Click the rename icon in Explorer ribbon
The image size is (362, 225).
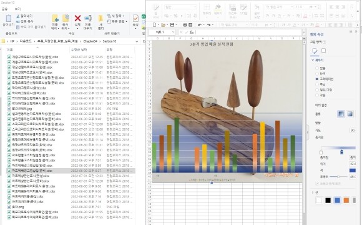pyautogui.click(x=88, y=18)
